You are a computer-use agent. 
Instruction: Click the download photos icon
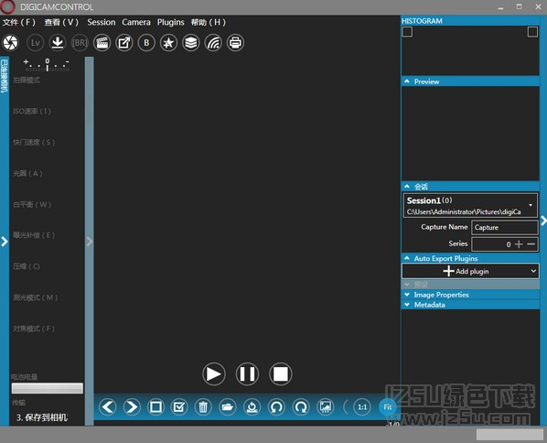pos(58,43)
